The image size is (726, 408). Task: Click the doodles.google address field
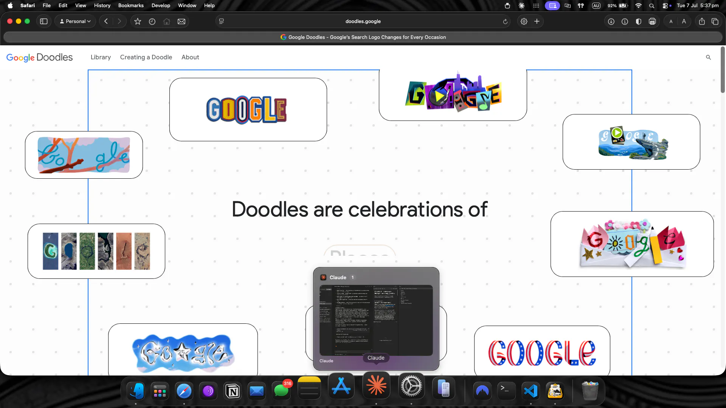[363, 22]
